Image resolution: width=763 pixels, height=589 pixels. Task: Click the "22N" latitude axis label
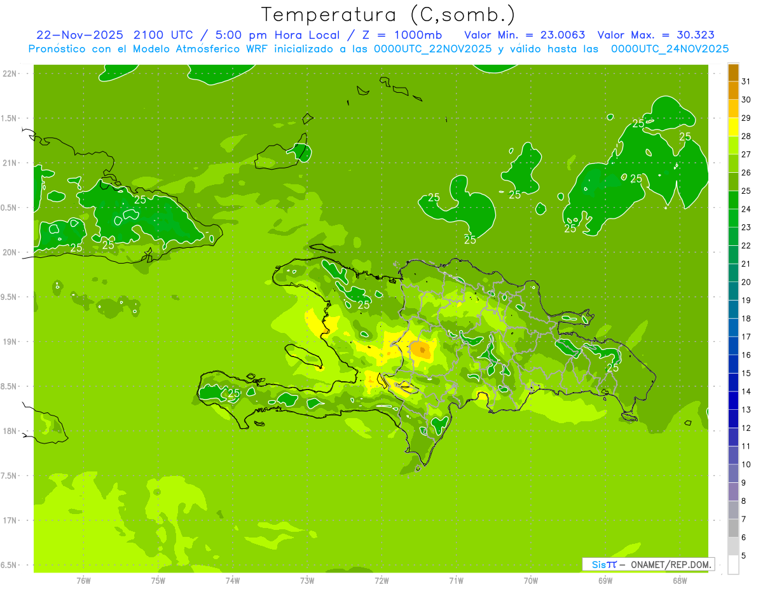pos(10,74)
